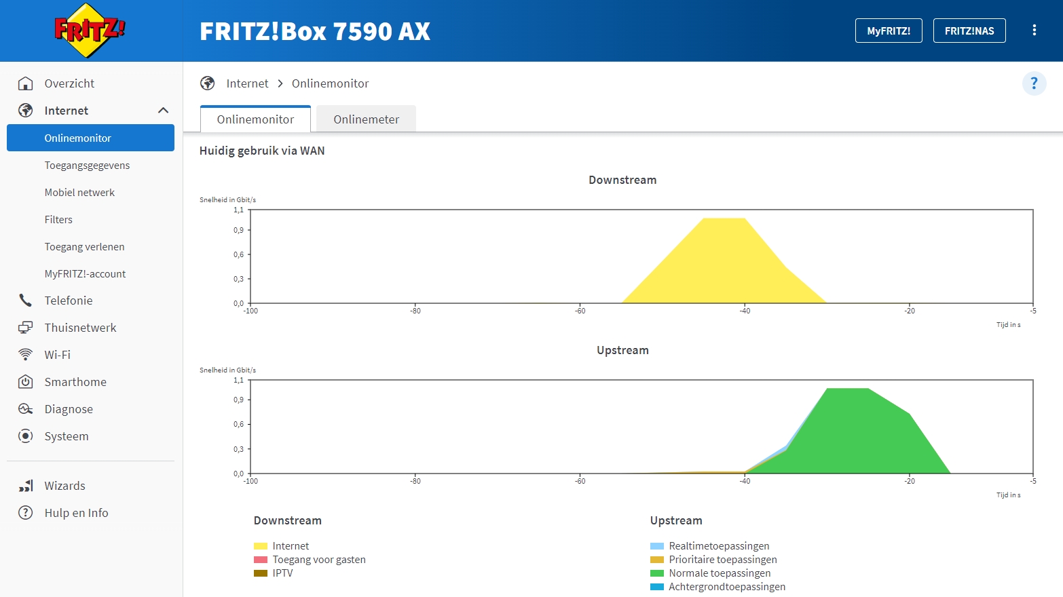Collapse the Internet menu chevron
Image resolution: width=1063 pixels, height=597 pixels.
click(x=163, y=111)
